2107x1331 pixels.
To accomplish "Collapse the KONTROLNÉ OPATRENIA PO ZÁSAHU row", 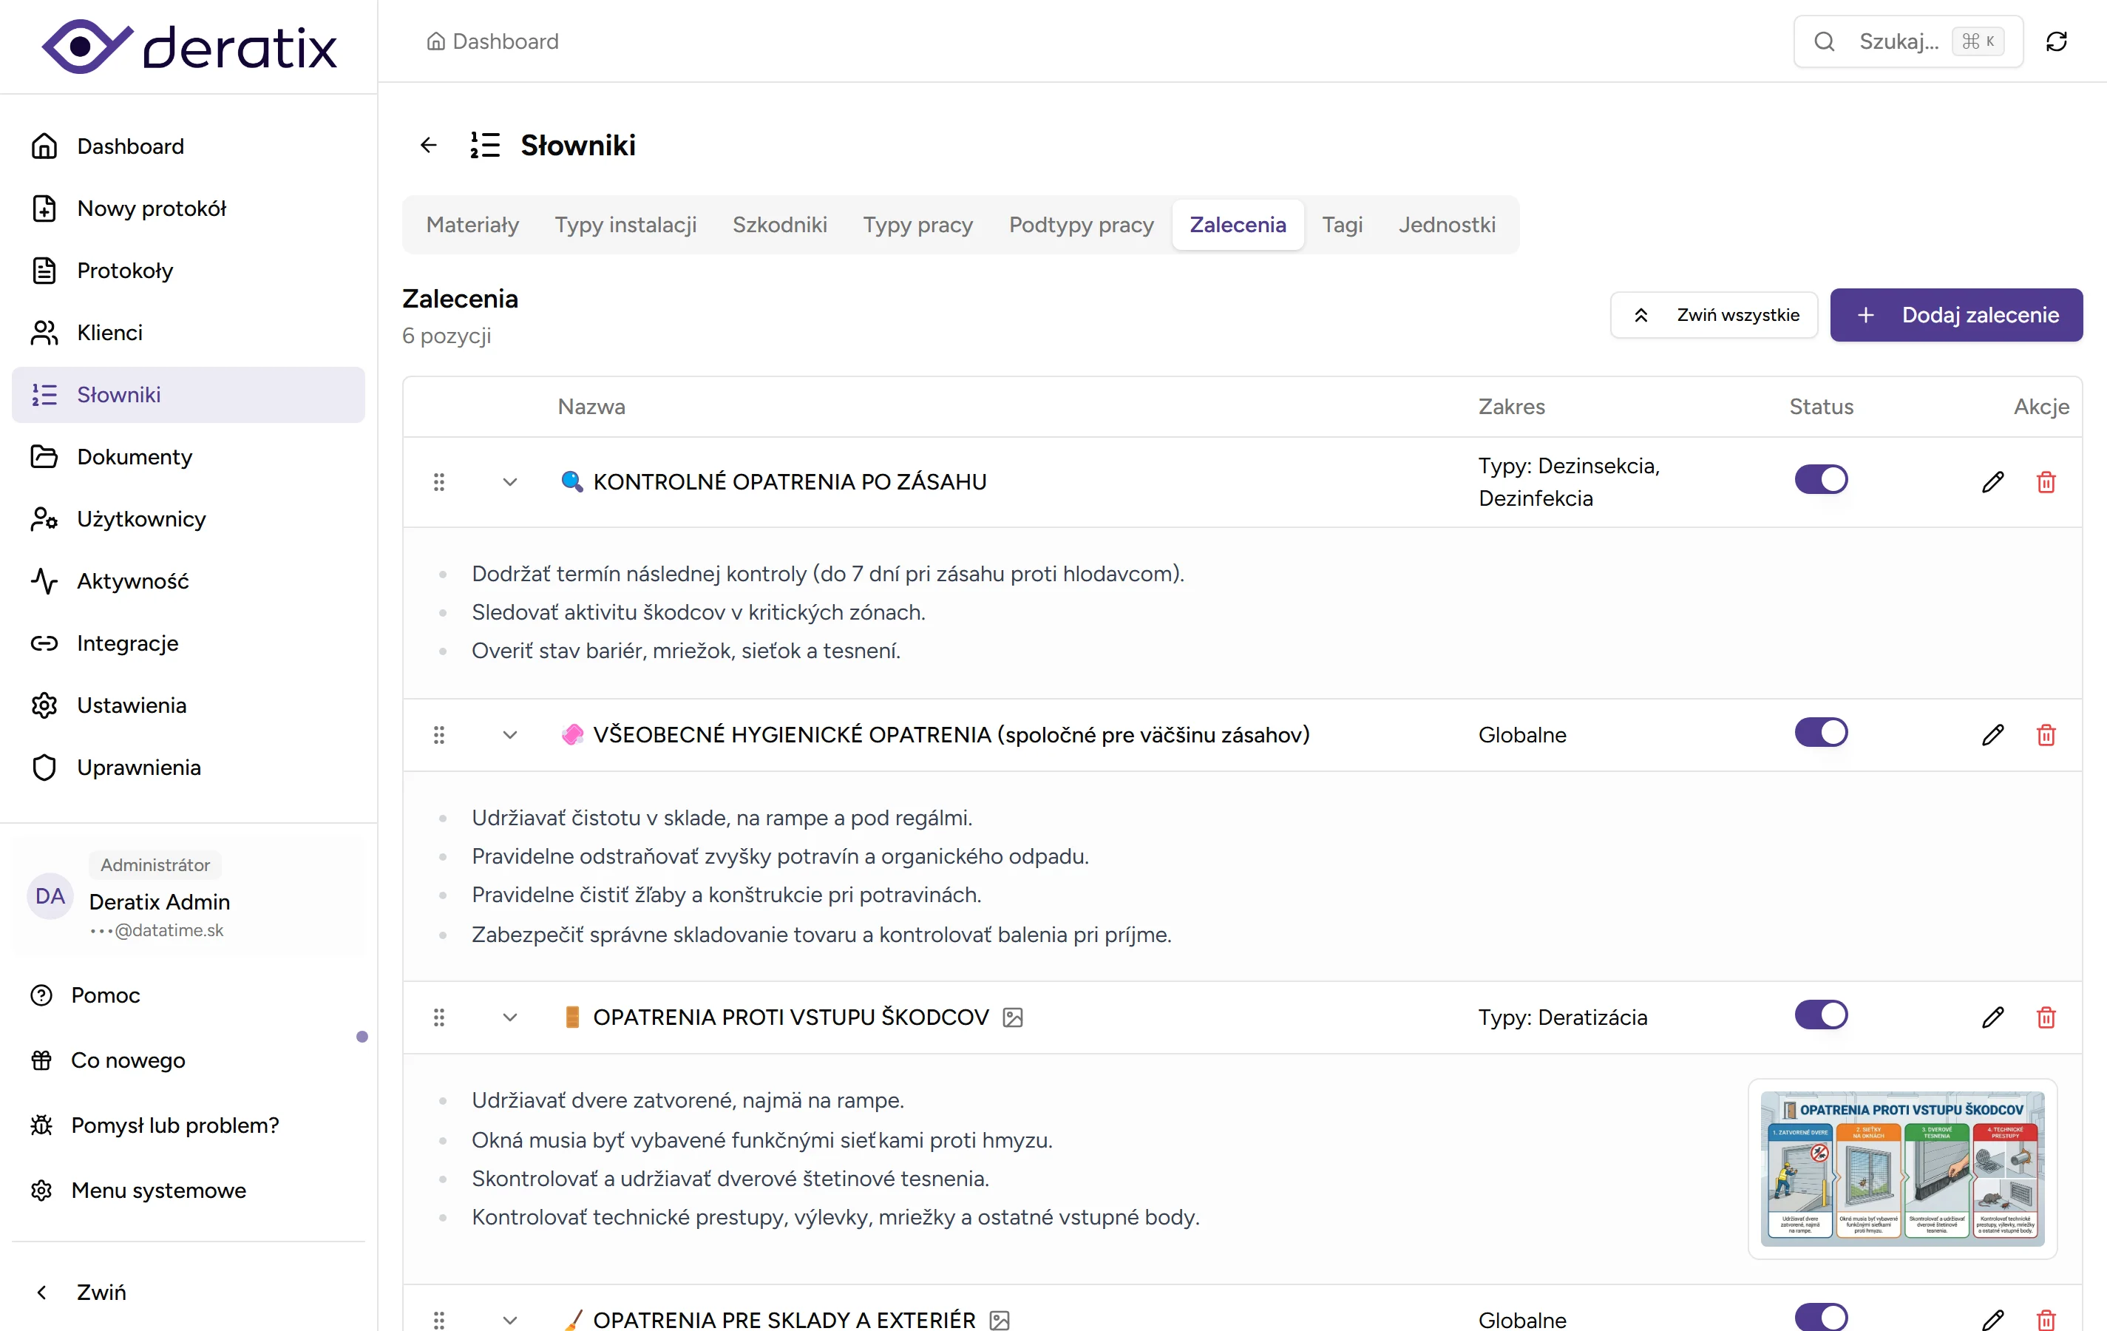I will pyautogui.click(x=510, y=482).
